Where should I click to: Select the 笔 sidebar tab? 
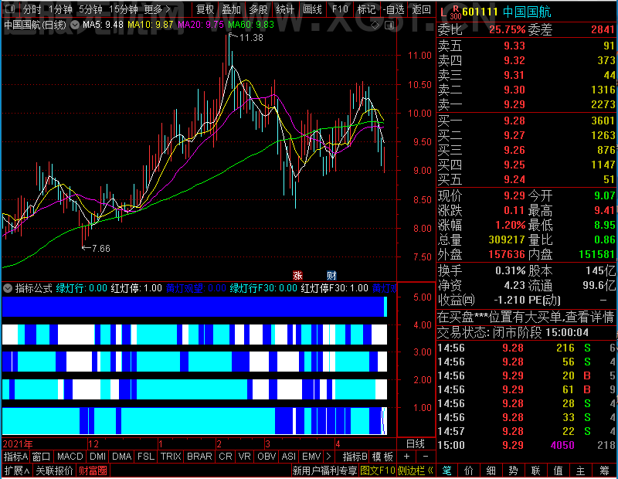tap(447, 471)
